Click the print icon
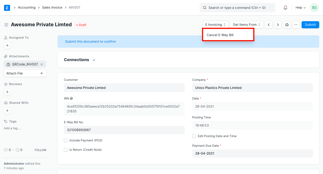 point(287,25)
